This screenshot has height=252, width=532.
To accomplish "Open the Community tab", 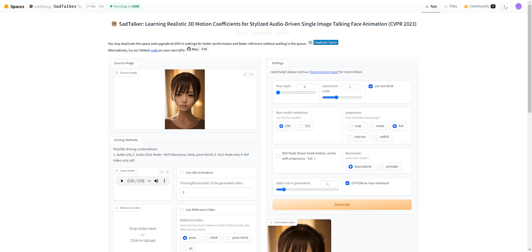I will point(480,6).
